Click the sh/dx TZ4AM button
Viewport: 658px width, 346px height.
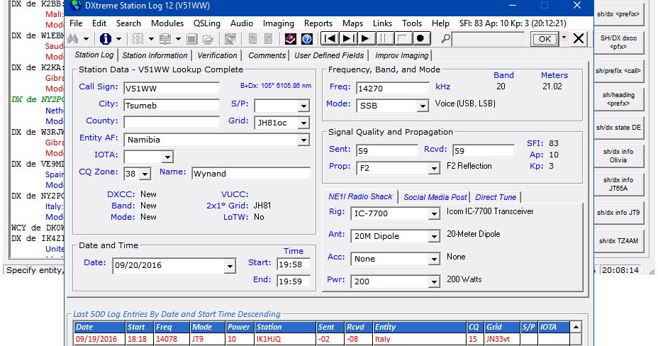pos(618,241)
